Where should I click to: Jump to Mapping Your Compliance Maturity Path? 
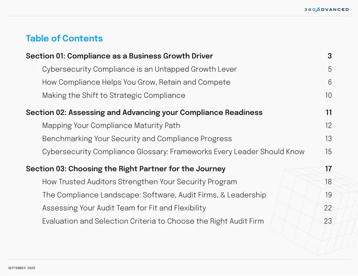click(x=111, y=125)
